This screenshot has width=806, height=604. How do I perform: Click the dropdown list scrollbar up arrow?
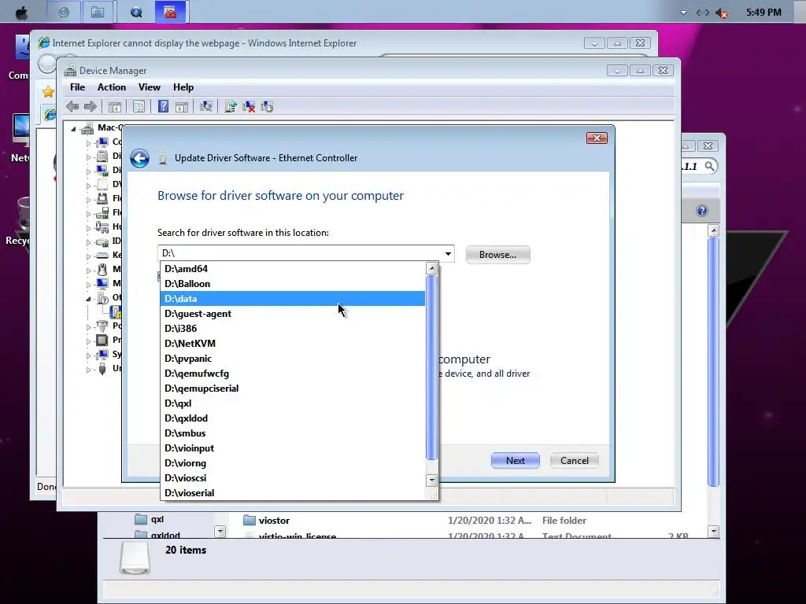click(432, 268)
